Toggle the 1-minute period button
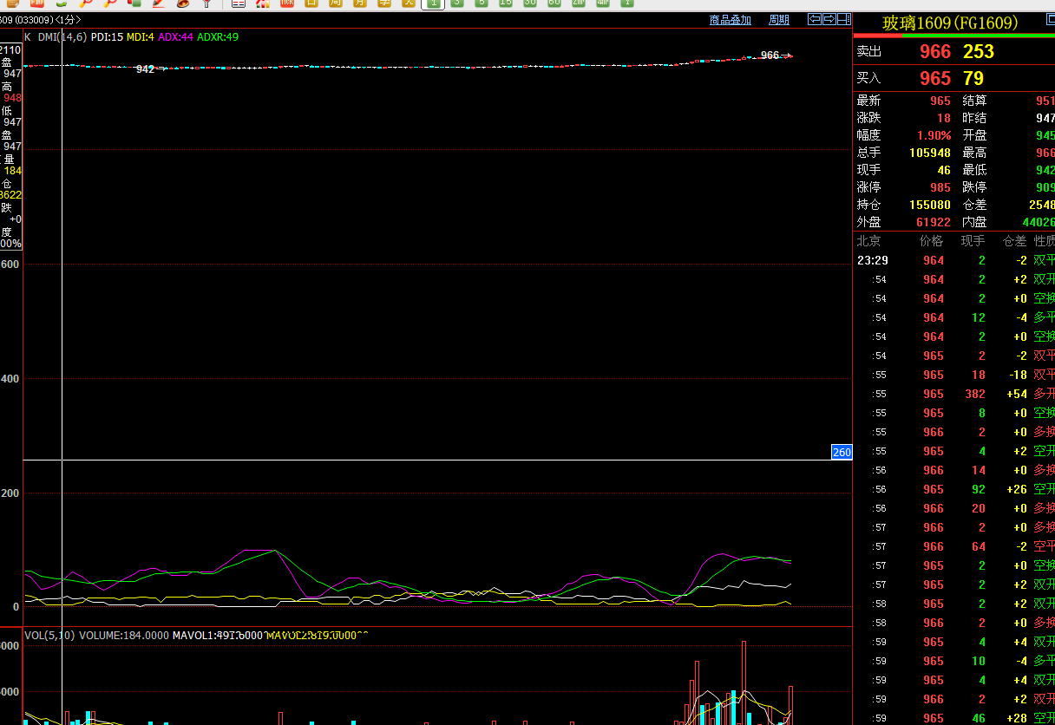Screen dimensions: 1055x725 pos(433,3)
